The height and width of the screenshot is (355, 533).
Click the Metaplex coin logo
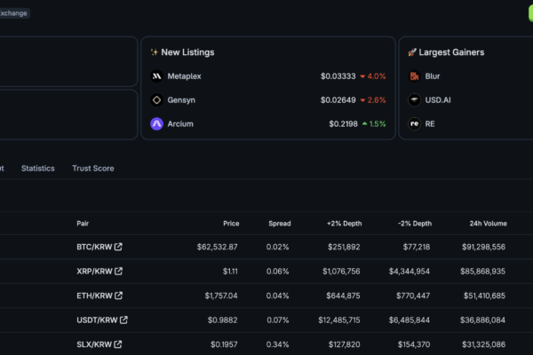(x=156, y=76)
